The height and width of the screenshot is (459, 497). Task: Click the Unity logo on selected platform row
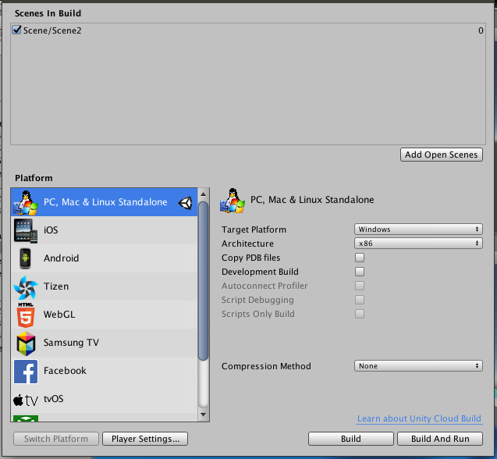coord(186,203)
